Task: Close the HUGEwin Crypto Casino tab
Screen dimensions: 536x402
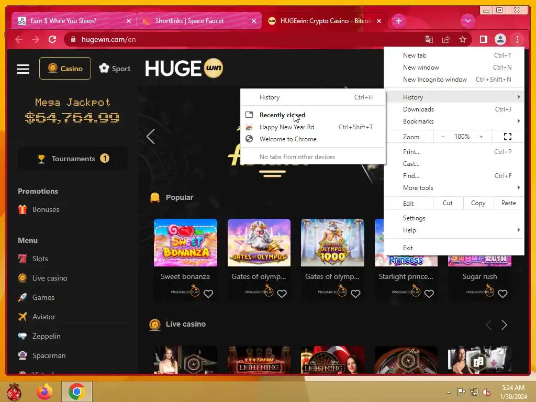Action: coord(379,21)
